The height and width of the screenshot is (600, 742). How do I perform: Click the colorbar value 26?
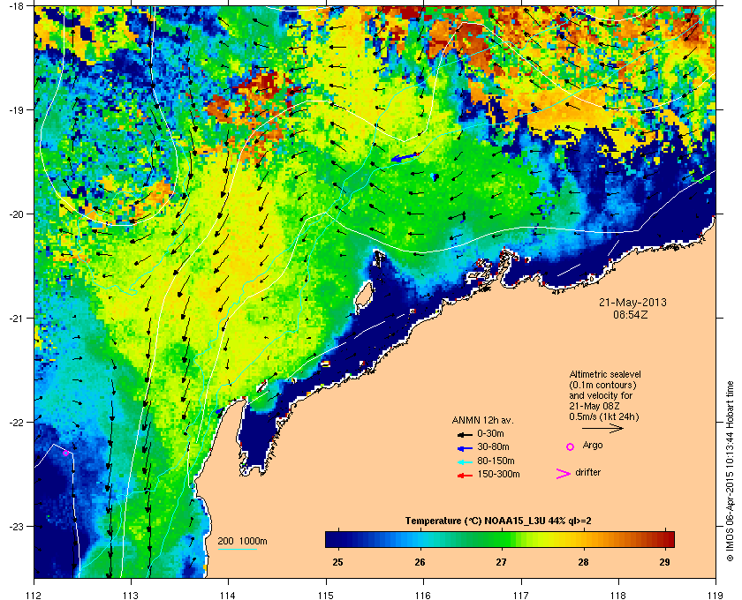[x=420, y=562]
